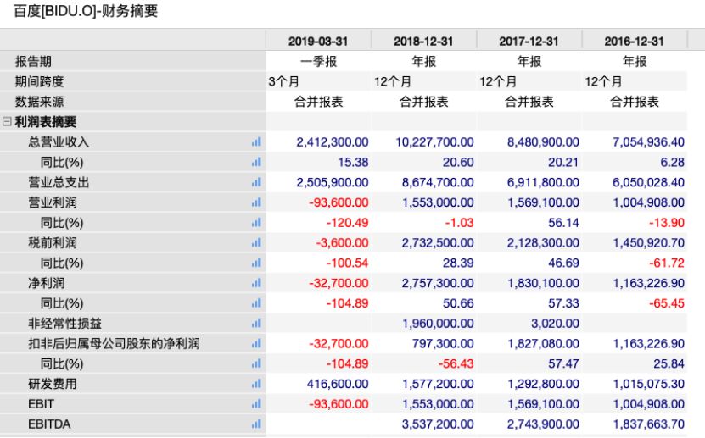Image resolution: width=705 pixels, height=438 pixels.
Task: Click the title 百度[BIDU.O]-财务摘要
Action: click(x=86, y=11)
